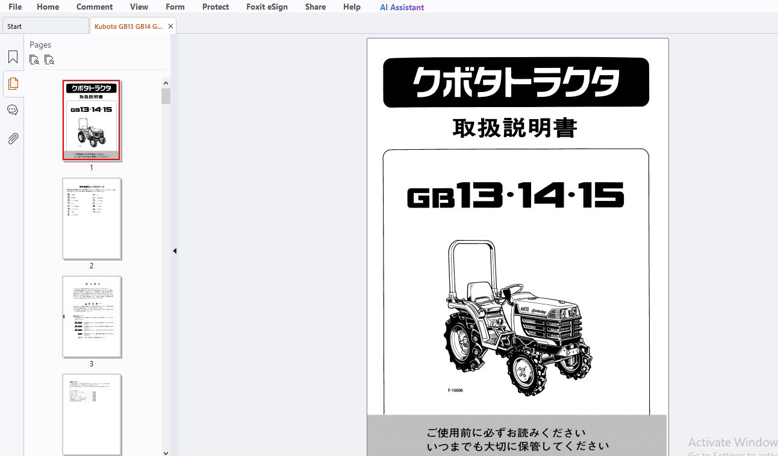Open the Attachments paperclip panel
This screenshot has width=778, height=456.
(13, 139)
